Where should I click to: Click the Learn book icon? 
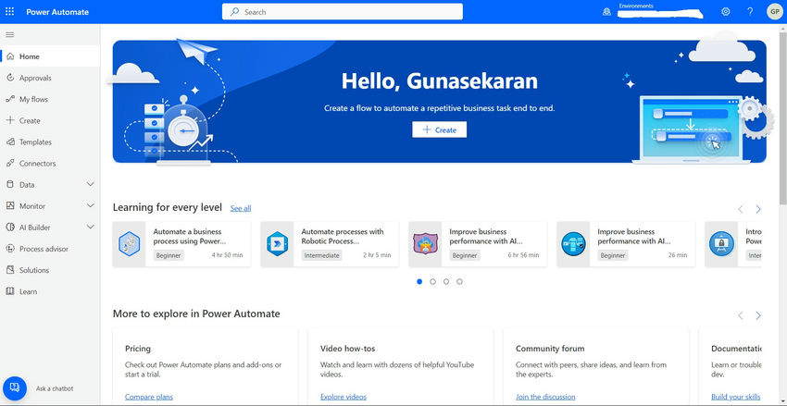[x=10, y=291]
